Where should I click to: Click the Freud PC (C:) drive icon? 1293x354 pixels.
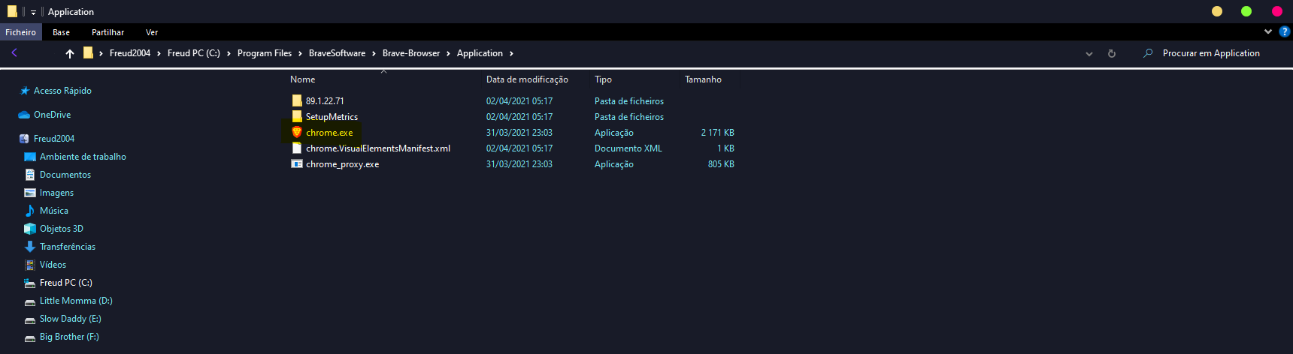30,283
